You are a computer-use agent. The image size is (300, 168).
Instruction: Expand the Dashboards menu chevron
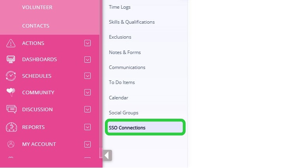tap(88, 60)
